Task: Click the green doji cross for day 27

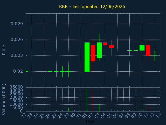Action: (56, 72)
